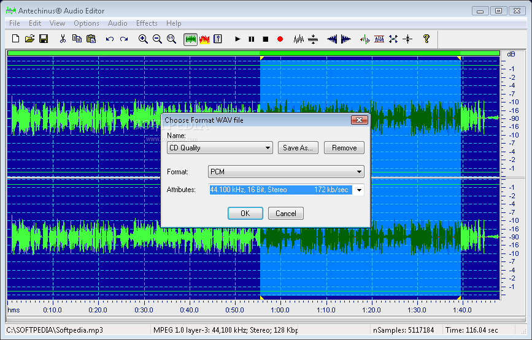Image resolution: width=532 pixels, height=340 pixels.
Task: Expand the Attributes dropdown arrow
Action: tap(359, 190)
